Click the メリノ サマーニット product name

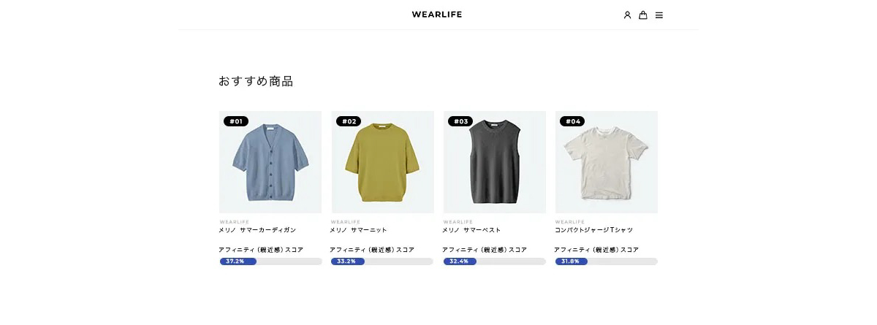(359, 230)
